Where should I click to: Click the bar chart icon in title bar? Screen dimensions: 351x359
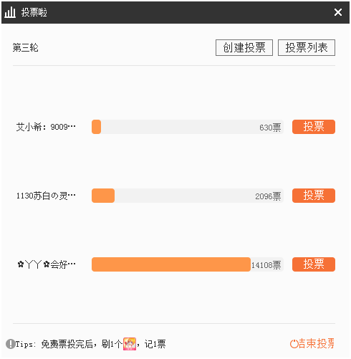[10, 12]
